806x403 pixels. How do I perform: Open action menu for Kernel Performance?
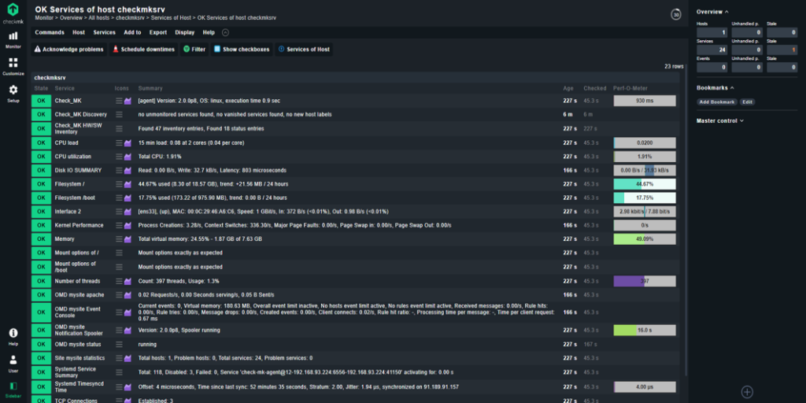[x=120, y=225]
